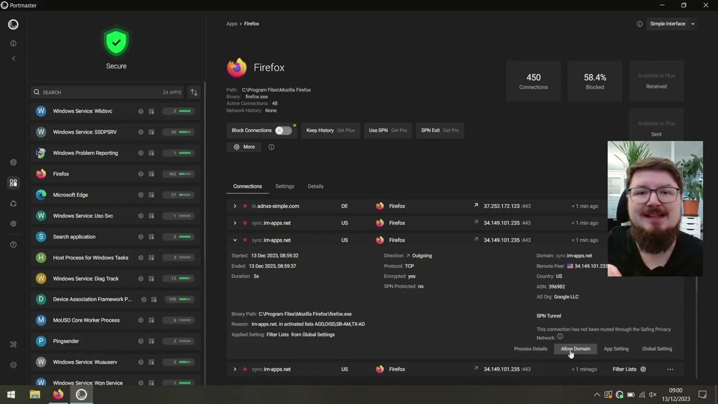Expand the More options button
Screen dimensions: 718x404
[244, 147]
